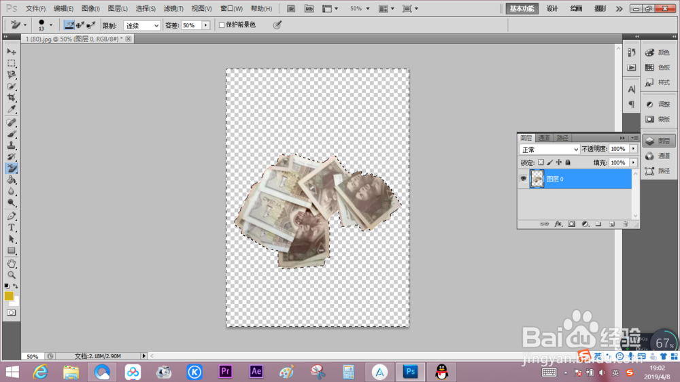Swap foreground and background colors
The height and width of the screenshot is (382, 680).
click(x=16, y=286)
